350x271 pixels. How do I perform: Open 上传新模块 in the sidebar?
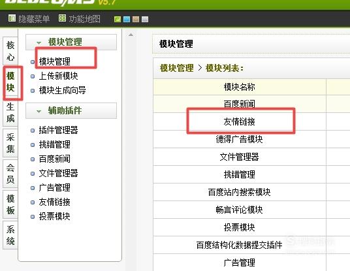coord(58,76)
